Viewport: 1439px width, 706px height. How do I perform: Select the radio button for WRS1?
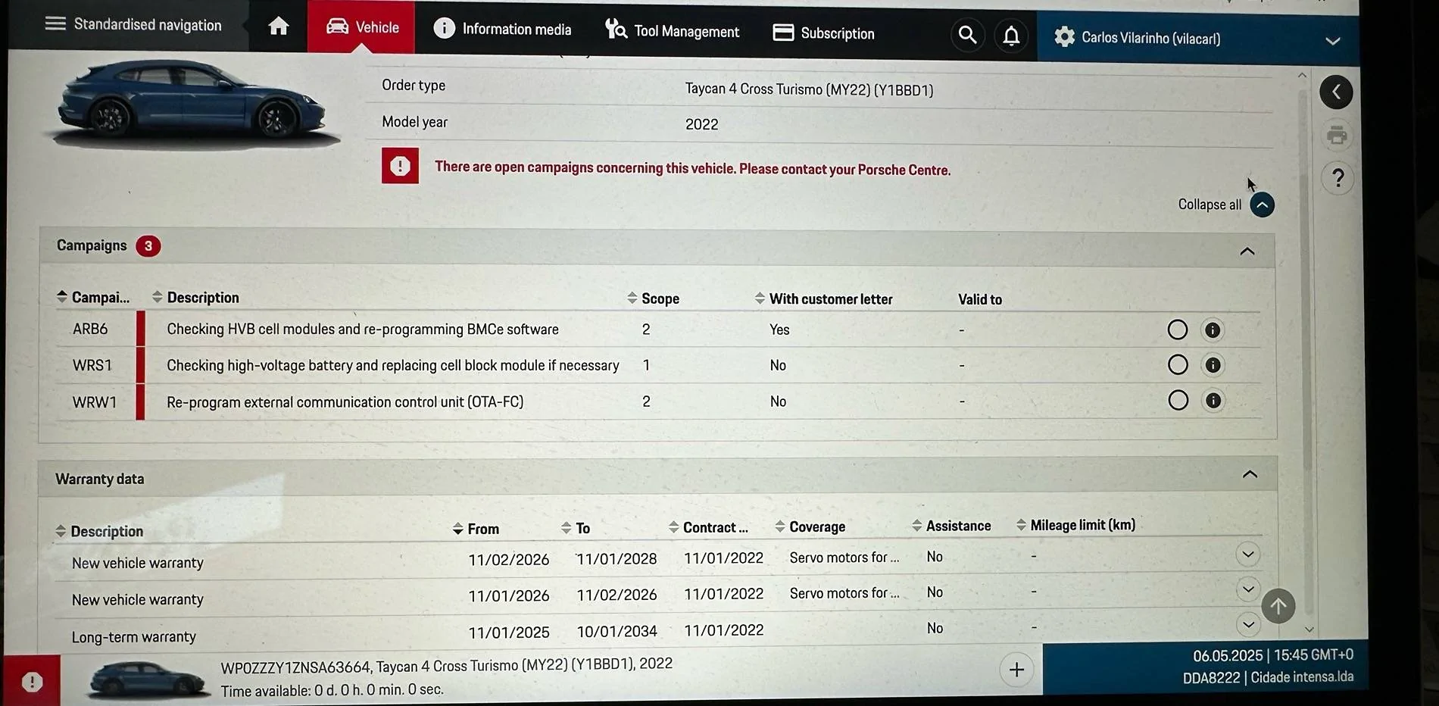pos(1178,365)
